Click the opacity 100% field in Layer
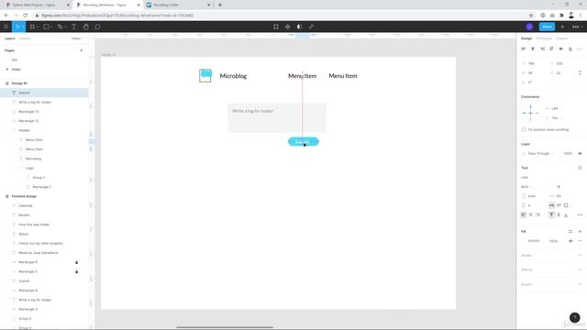Viewport: 587px width, 330px height. pos(568,153)
